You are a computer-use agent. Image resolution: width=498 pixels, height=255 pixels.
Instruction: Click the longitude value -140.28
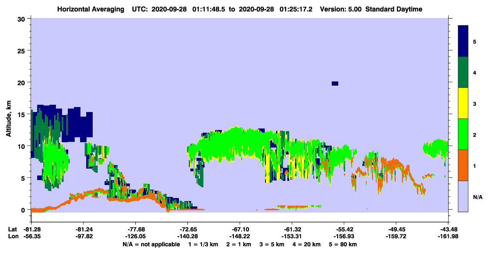(x=187, y=237)
